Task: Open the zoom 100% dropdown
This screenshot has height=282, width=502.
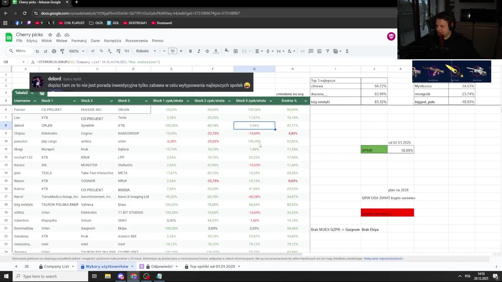Action: (76, 51)
